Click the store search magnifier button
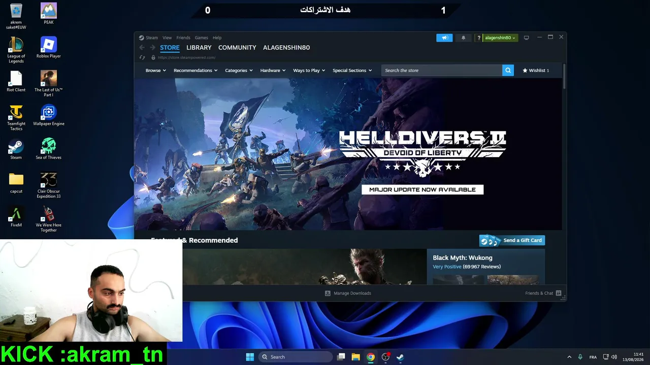The height and width of the screenshot is (365, 650). point(508,70)
